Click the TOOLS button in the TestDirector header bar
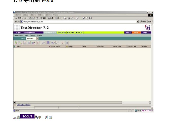174x121 pixels. [128, 33]
